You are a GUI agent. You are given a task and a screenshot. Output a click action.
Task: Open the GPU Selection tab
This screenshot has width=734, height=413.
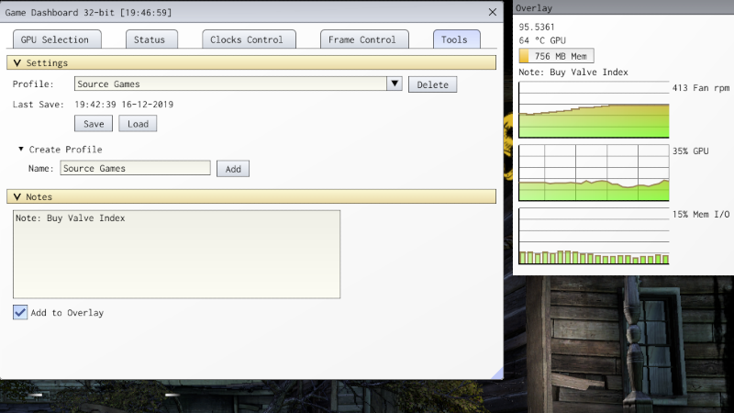(x=55, y=39)
